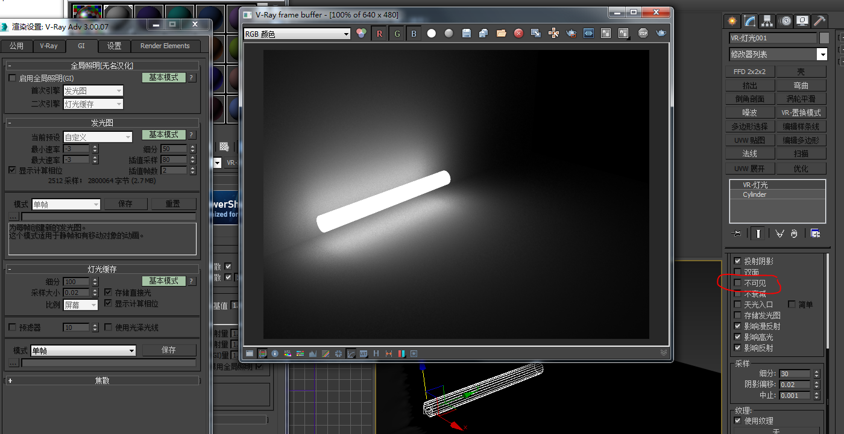844x434 pixels.
Task: Open the Hierarchy panel icon in command panel
Action: [767, 21]
